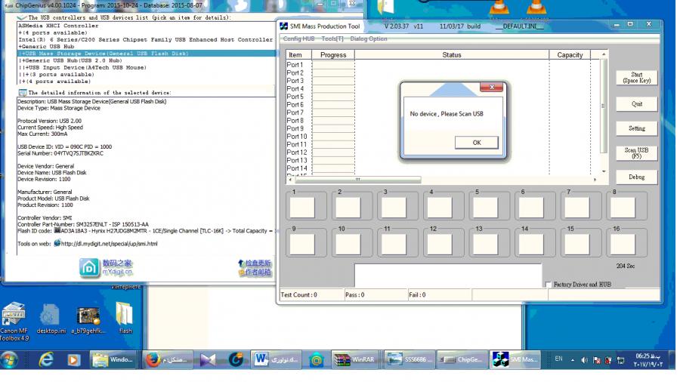This screenshot has height=382, width=680.
Task: Open the Windows Start menu
Action: [x=9, y=359]
